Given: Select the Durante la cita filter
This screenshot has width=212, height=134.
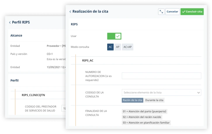Looking at the screenshot, I should pyautogui.click(x=154, y=100).
